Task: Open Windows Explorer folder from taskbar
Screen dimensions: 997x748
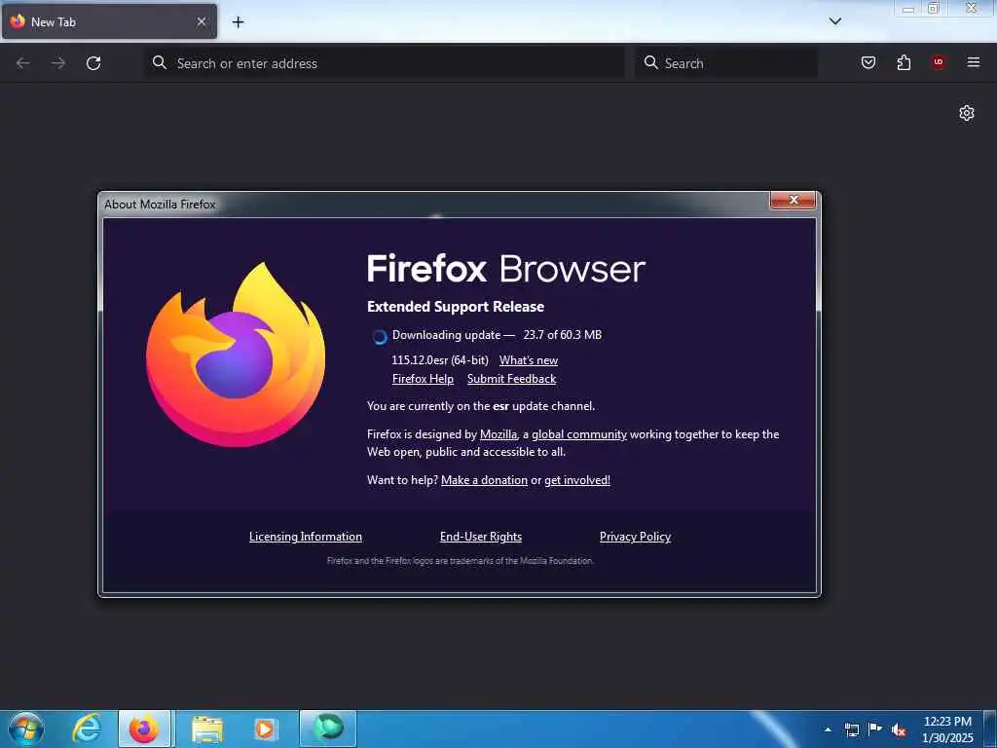Action: tap(207, 729)
